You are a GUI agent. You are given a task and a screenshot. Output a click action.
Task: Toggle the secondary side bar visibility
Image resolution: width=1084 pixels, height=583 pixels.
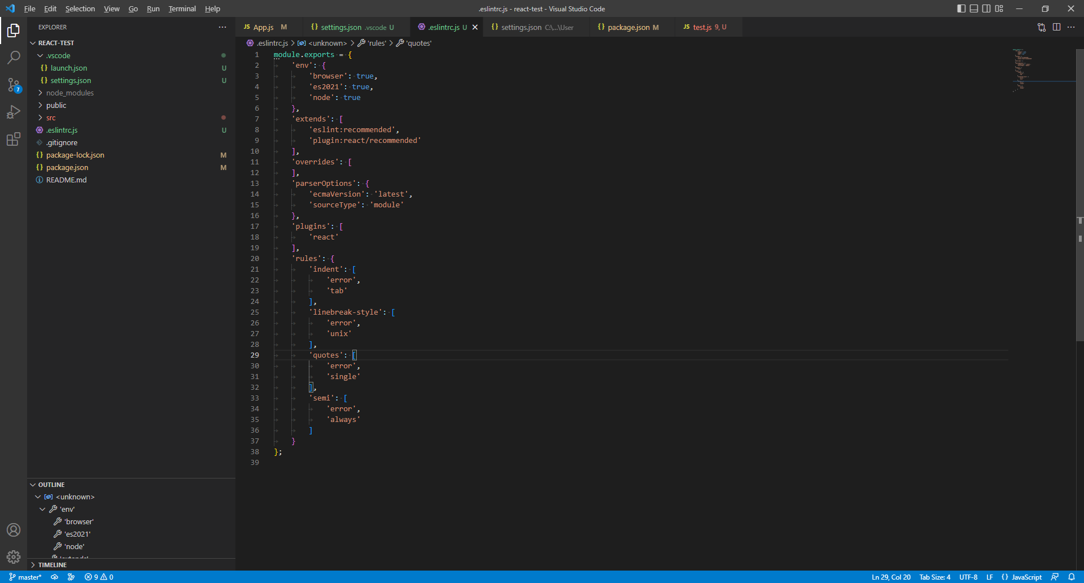tap(986, 8)
